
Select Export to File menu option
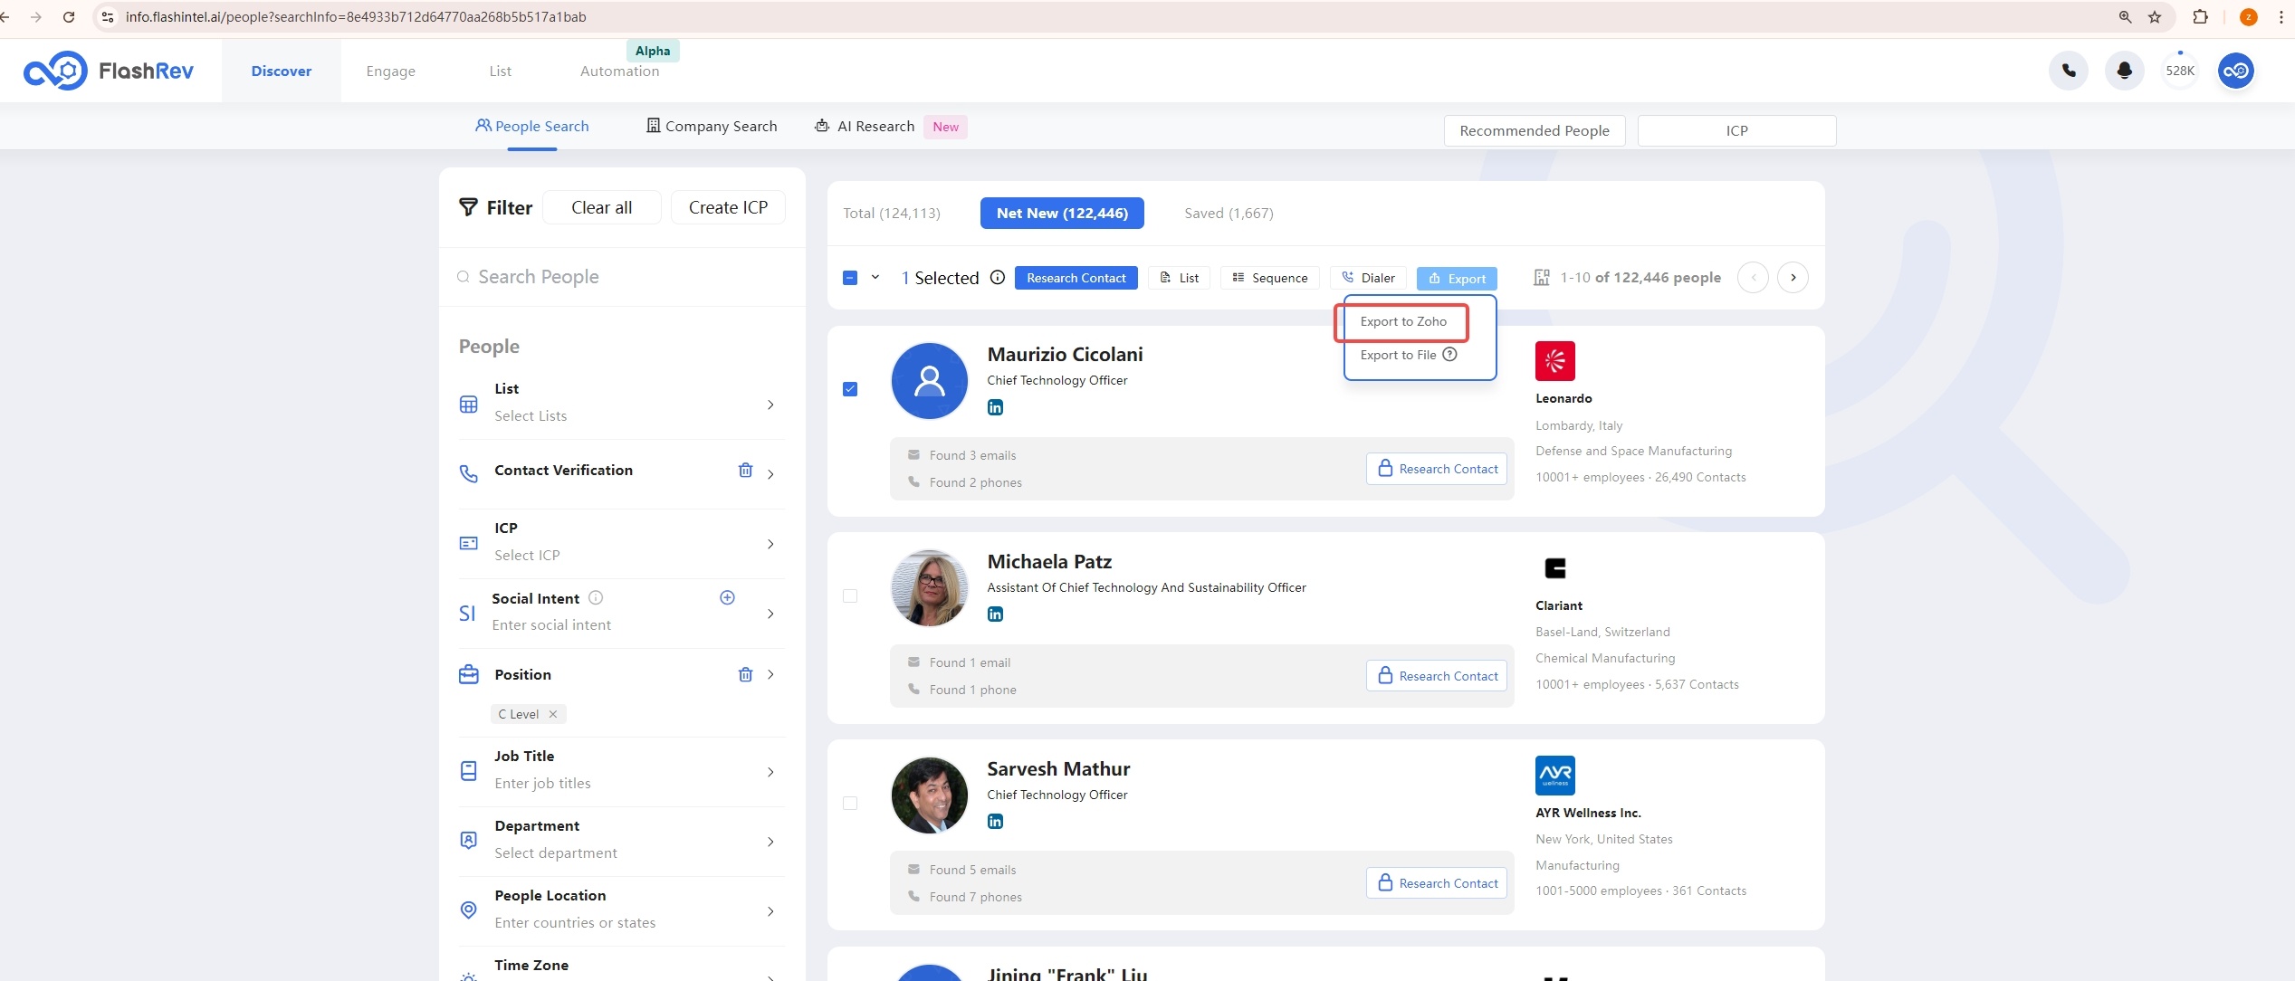click(x=1398, y=355)
